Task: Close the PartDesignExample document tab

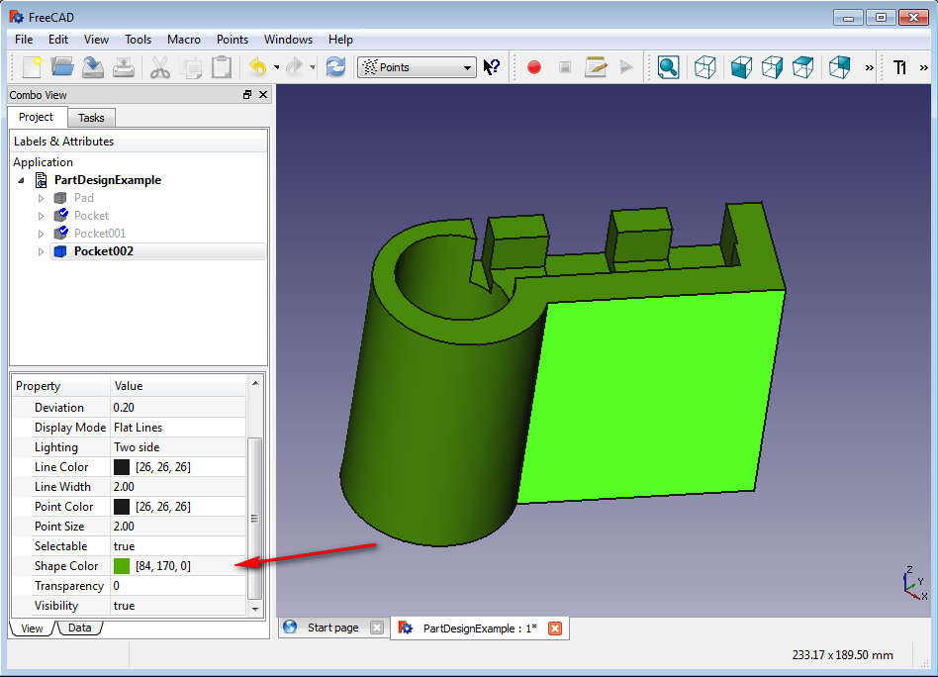Action: point(555,629)
